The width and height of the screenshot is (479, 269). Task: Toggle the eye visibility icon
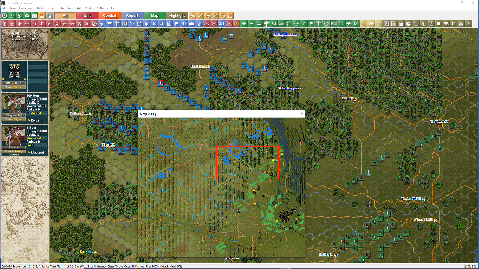tap(27, 16)
